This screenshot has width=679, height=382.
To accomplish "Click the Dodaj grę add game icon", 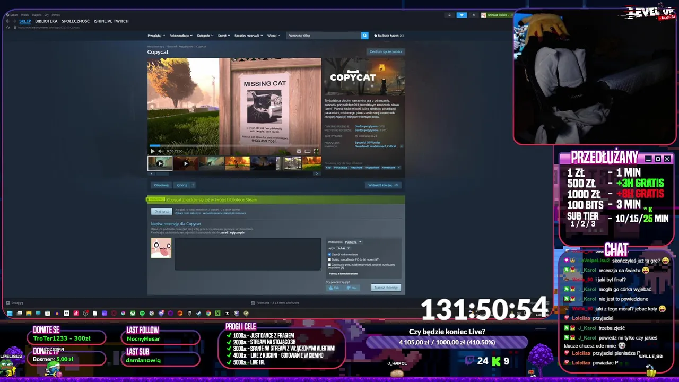I will click(8, 303).
